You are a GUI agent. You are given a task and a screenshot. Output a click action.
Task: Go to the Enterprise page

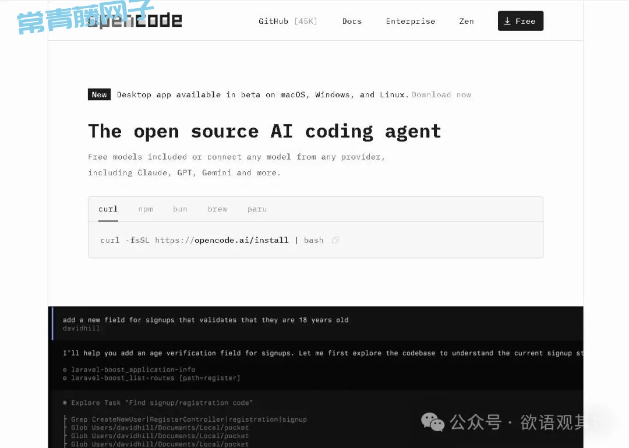click(410, 21)
